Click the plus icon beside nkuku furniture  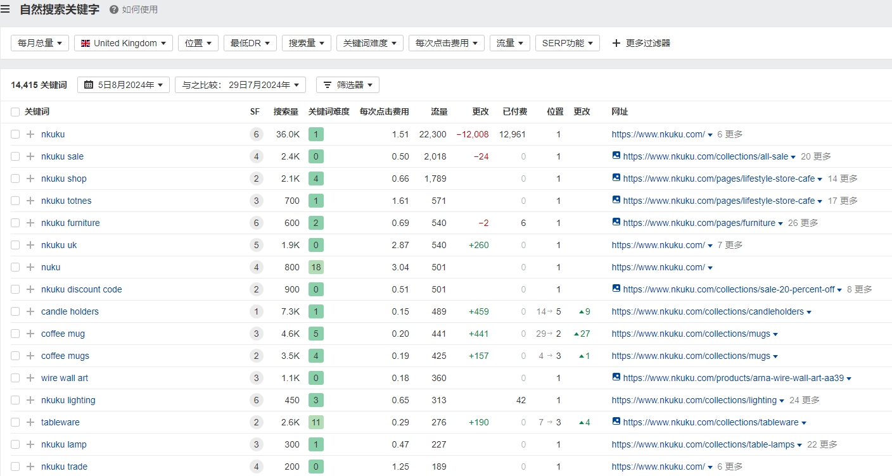click(30, 223)
